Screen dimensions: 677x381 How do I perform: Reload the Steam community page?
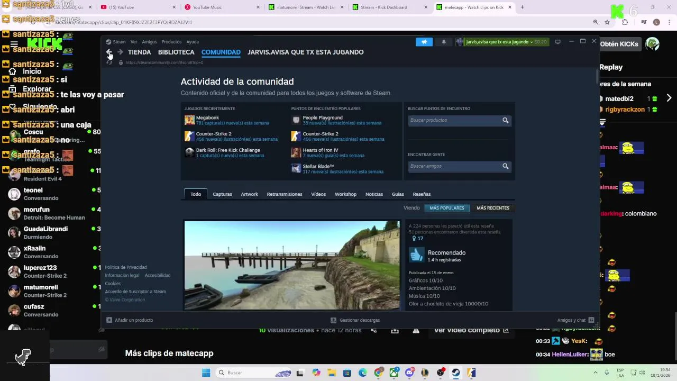coord(109,62)
